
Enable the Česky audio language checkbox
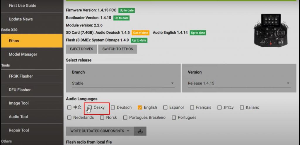[90, 108]
